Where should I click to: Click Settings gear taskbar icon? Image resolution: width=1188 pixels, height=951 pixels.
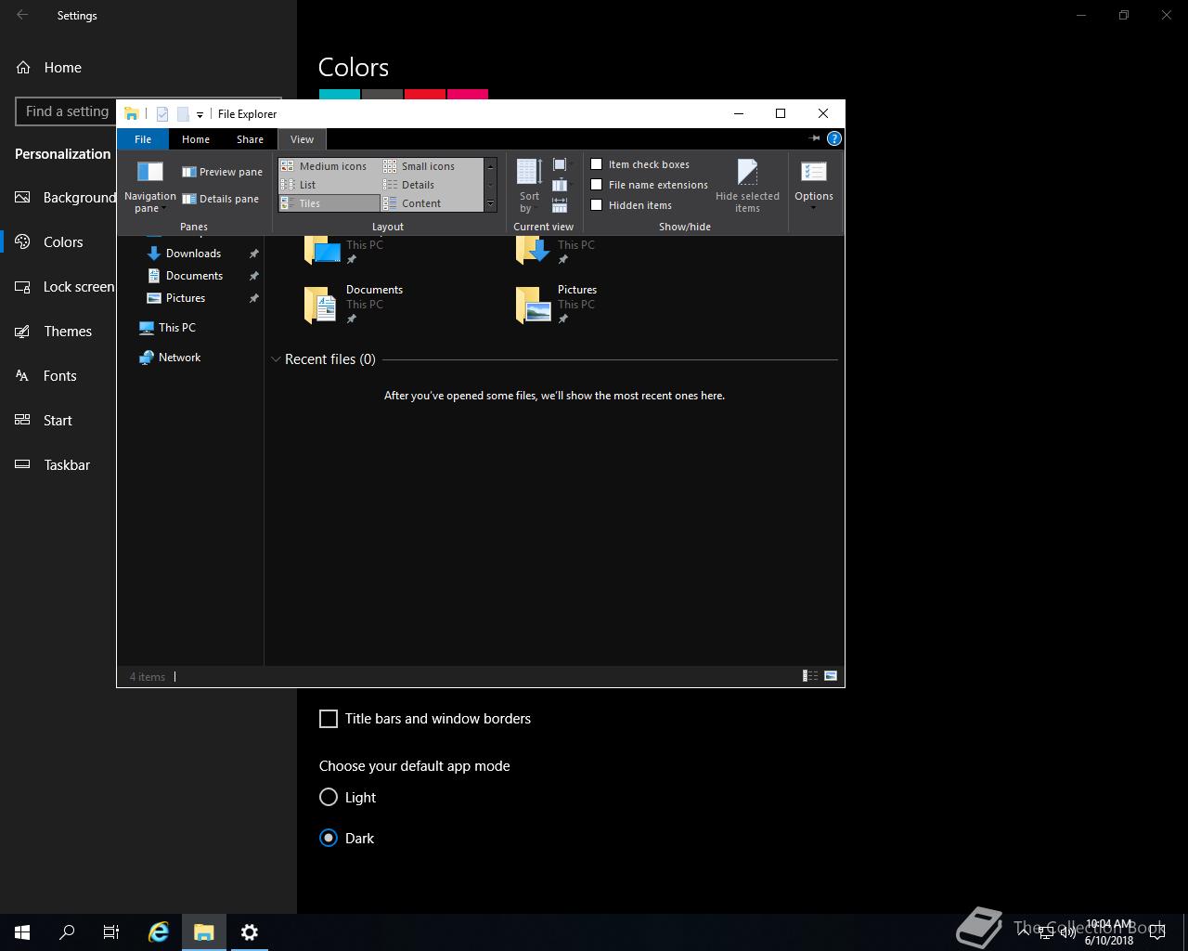[x=249, y=932]
